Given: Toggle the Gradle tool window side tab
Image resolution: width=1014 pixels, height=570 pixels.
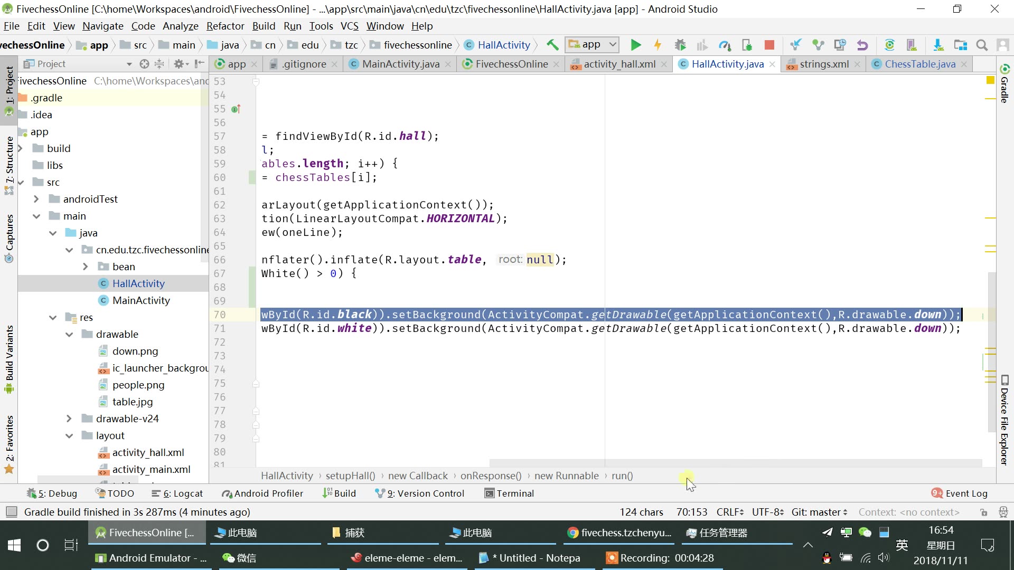Looking at the screenshot, I should point(1004,83).
